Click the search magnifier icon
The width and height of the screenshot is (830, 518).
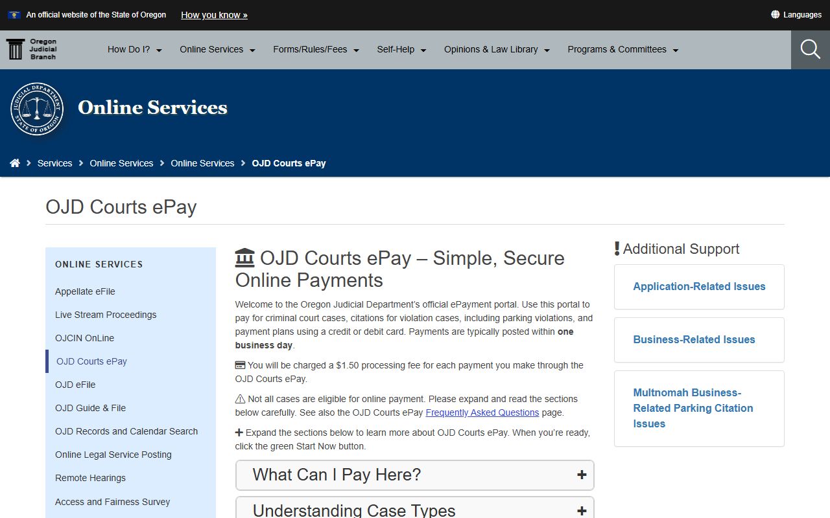(x=811, y=49)
